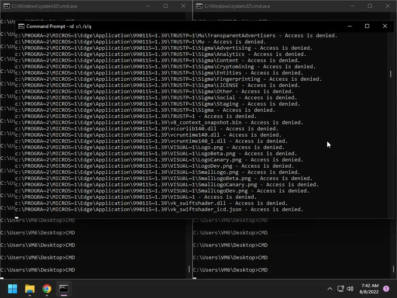Image resolution: width=397 pixels, height=298 pixels.
Task: Click the back-left window title 'C:\Windows\system32\cmd.exe'
Action: (x=44, y=6)
